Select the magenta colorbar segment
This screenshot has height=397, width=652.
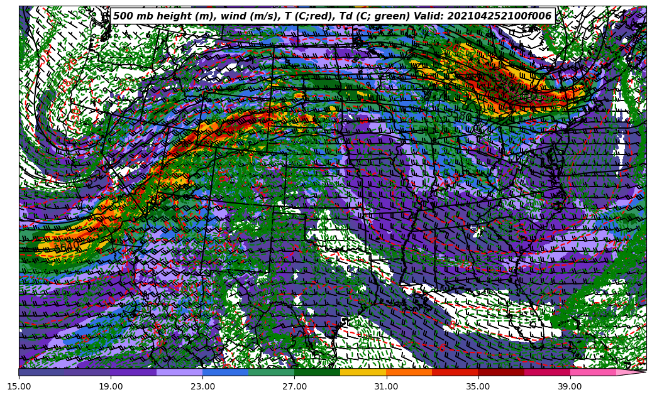(547, 372)
